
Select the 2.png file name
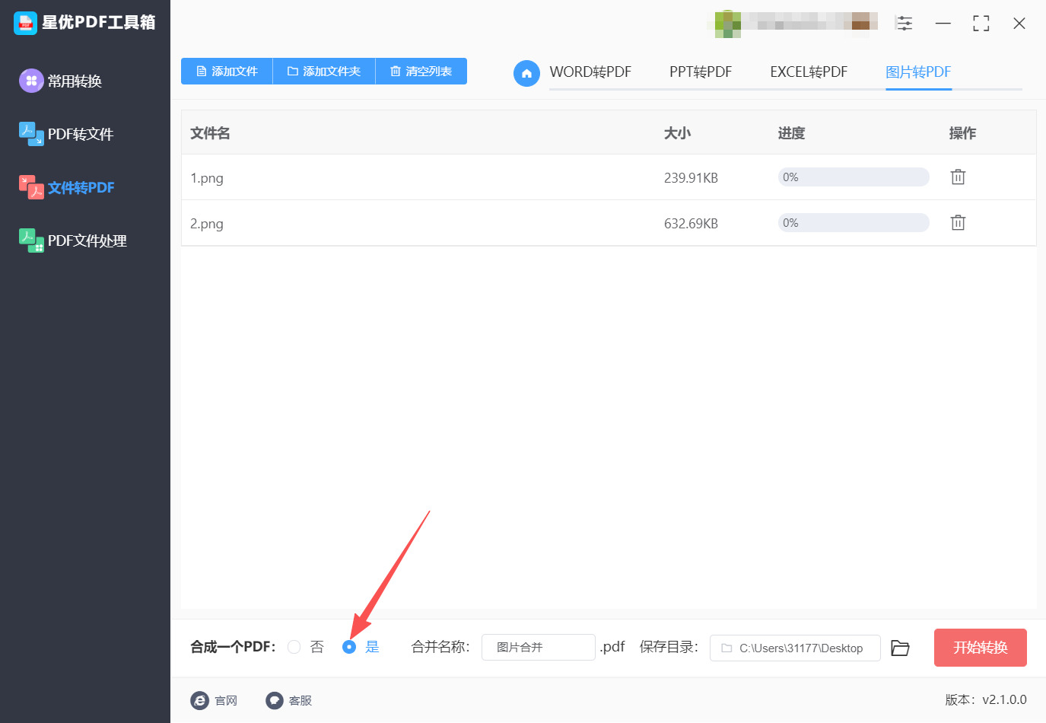coord(207,224)
